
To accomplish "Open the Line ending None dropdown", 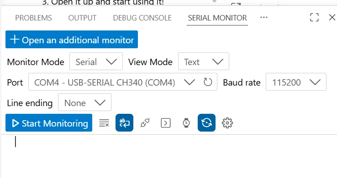I will pyautogui.click(x=84, y=102).
